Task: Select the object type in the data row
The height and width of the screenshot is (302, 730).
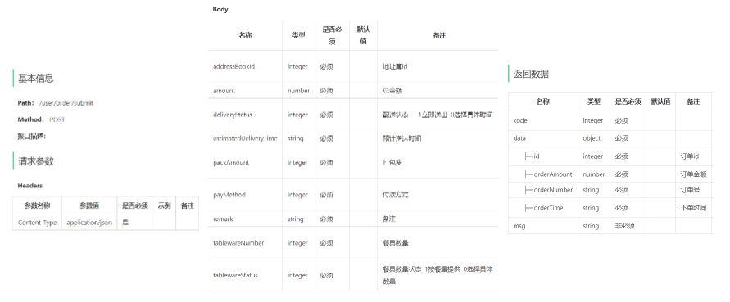Action: coord(592,138)
